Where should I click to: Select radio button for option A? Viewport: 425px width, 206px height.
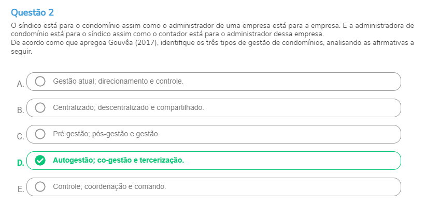point(40,81)
